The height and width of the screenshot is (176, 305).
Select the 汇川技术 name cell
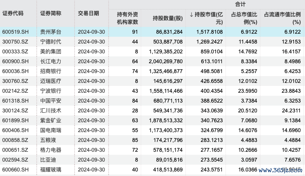(x=51, y=111)
